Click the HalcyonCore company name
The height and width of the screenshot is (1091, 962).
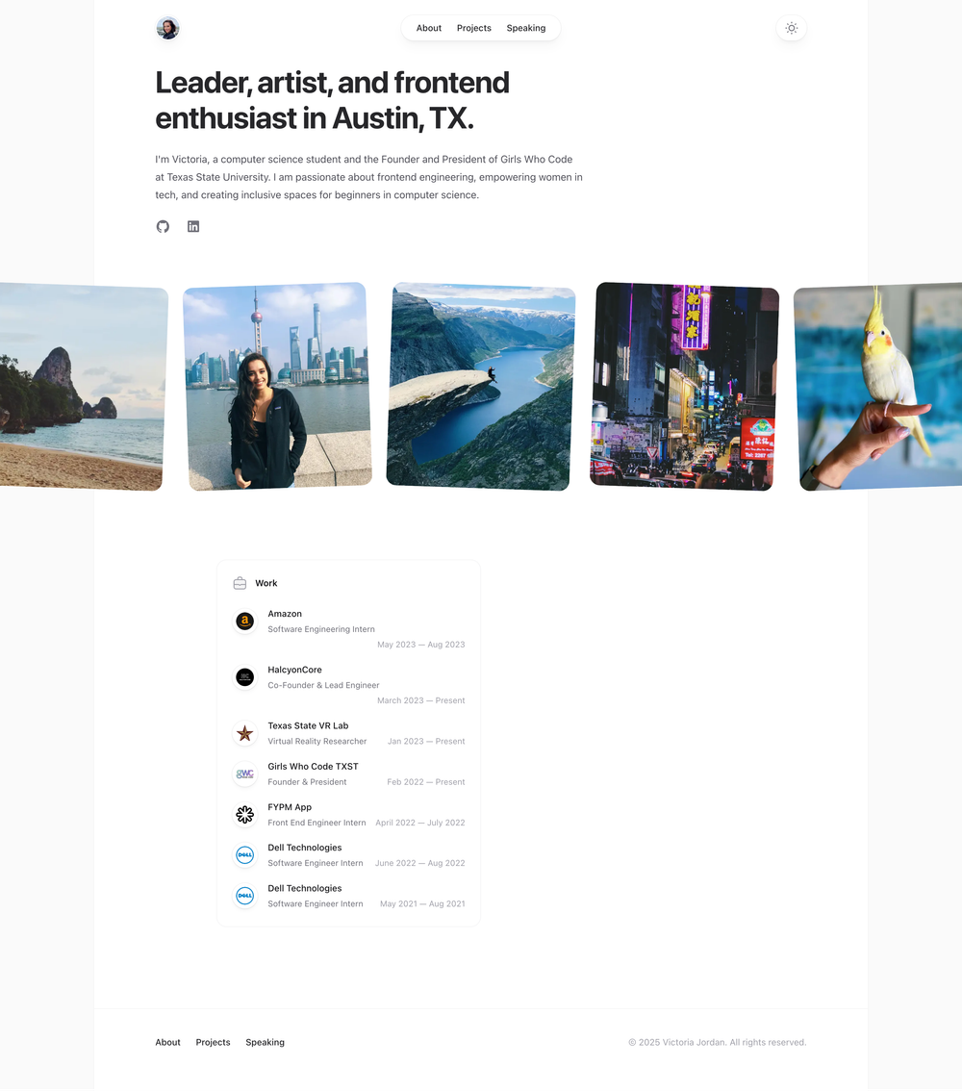pos(295,670)
